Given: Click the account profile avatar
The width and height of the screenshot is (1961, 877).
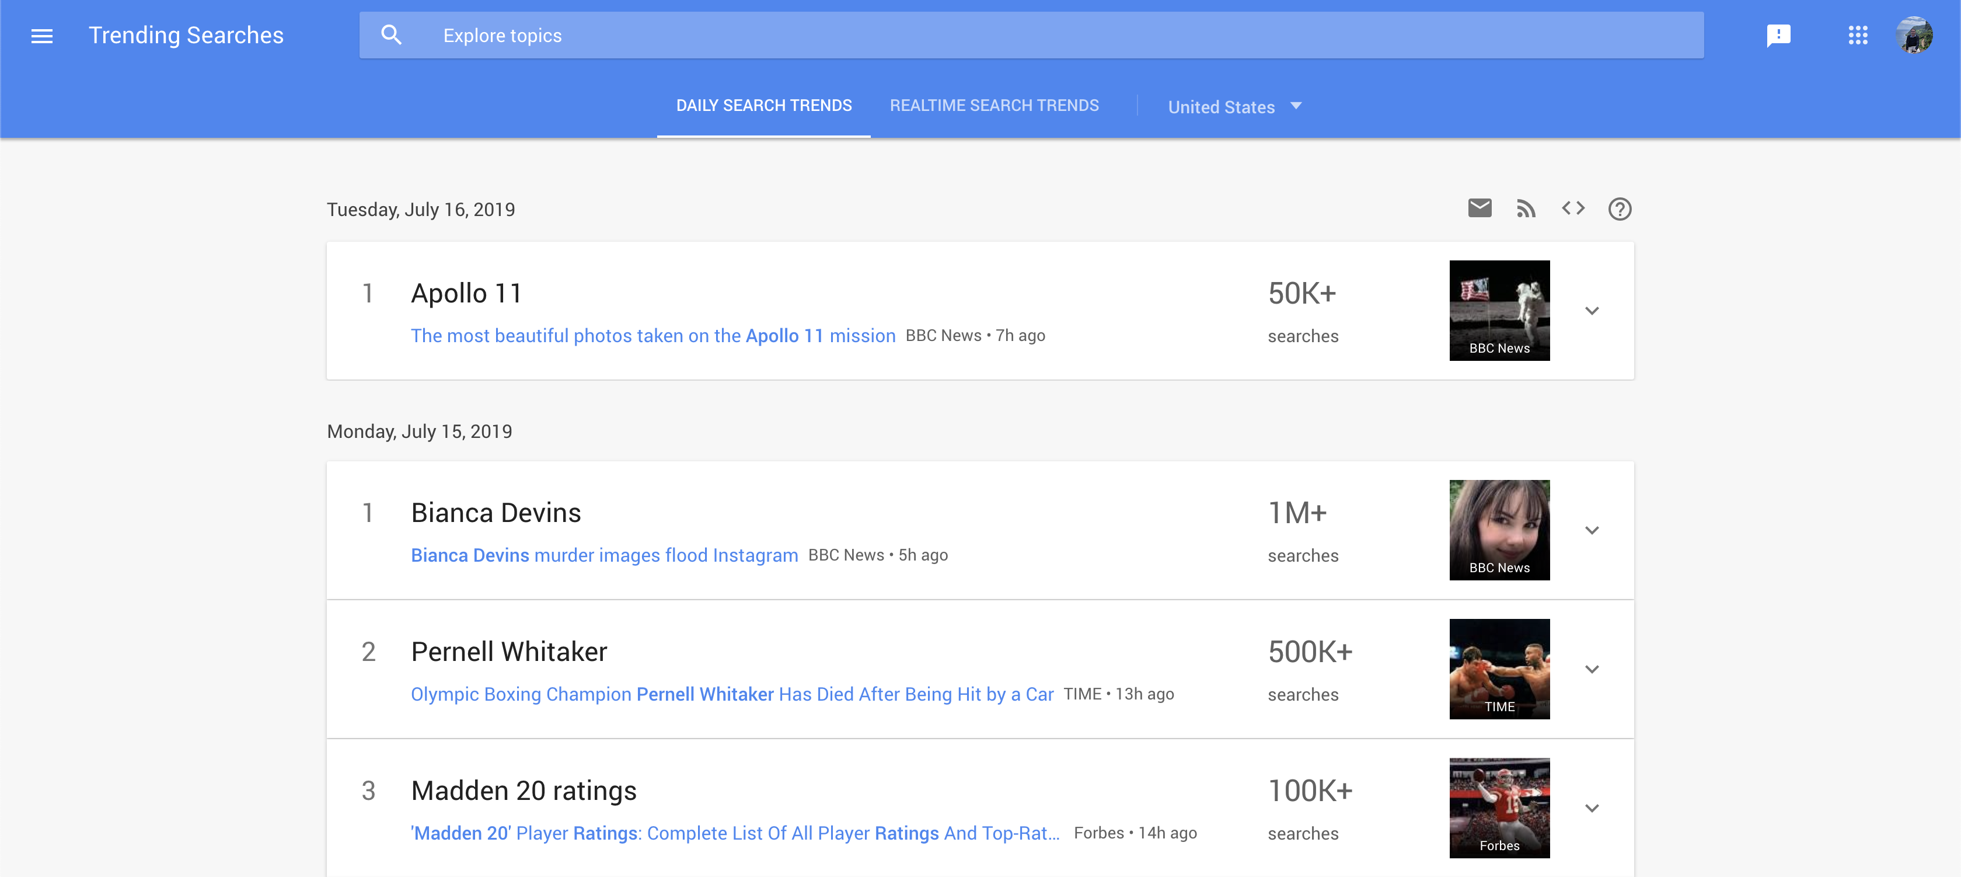Looking at the screenshot, I should coord(1914,36).
